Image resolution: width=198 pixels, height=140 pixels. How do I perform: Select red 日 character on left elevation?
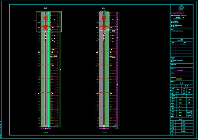click(46, 18)
